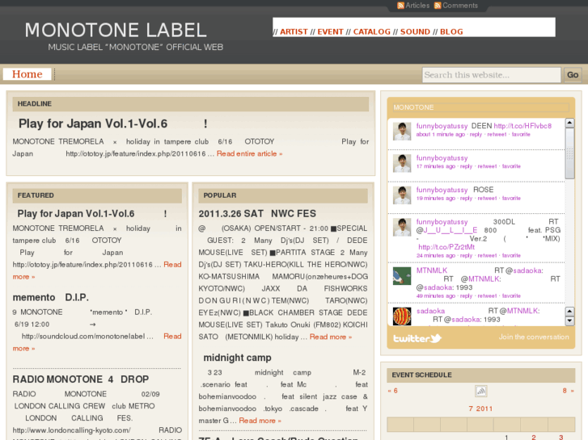Click the 24 minutes ago timestamp
The image size is (588, 440).
pyautogui.click(x=436, y=255)
